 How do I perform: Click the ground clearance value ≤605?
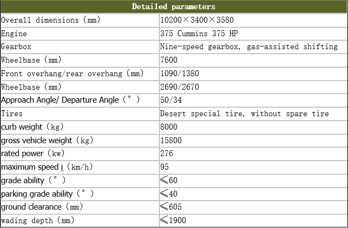click(x=171, y=207)
